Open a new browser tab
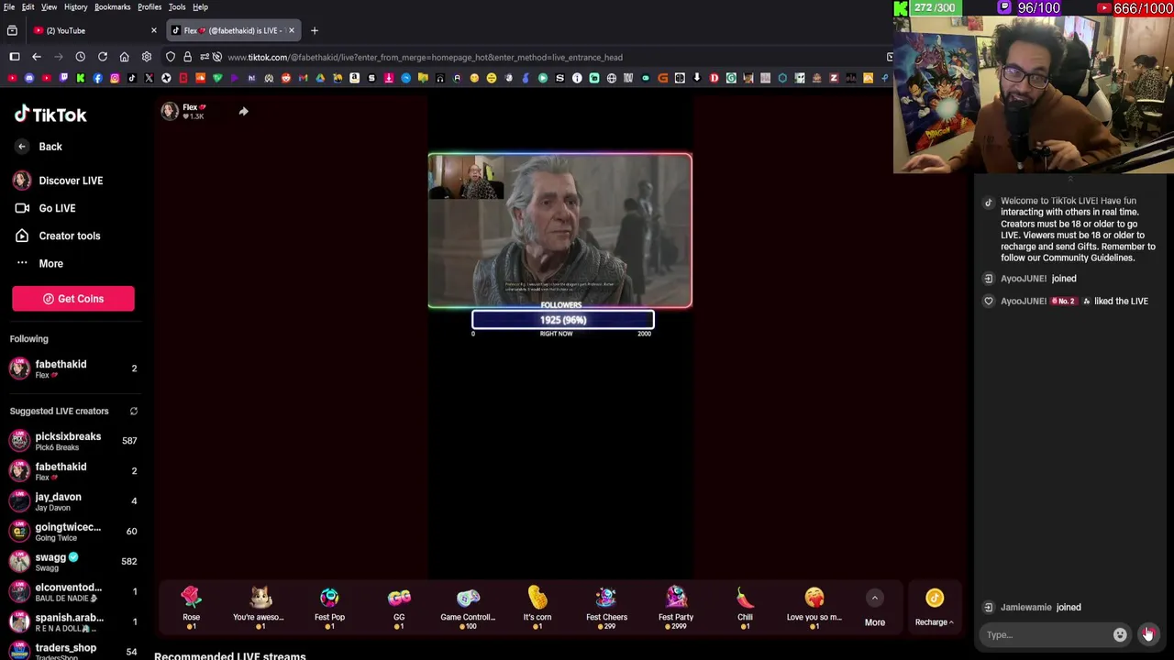 pyautogui.click(x=314, y=30)
